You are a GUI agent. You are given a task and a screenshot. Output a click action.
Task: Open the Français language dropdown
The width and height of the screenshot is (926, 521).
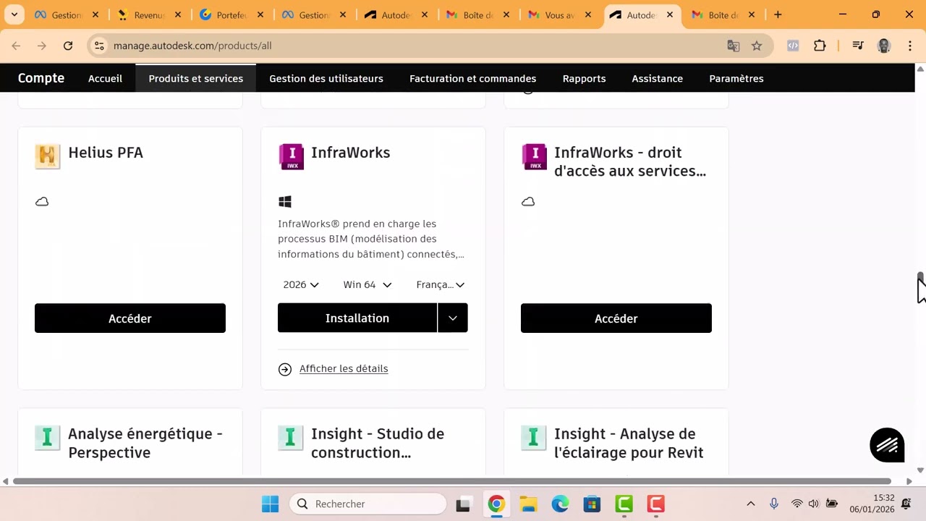pos(441,284)
